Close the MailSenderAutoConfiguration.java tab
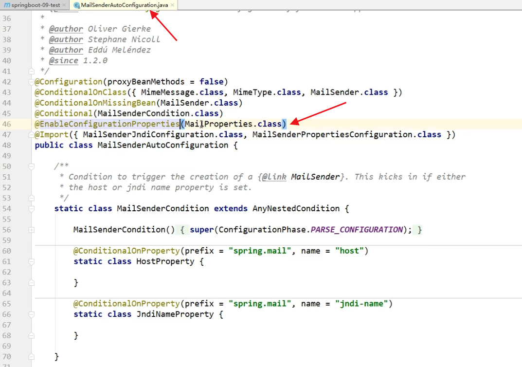The image size is (522, 367). coord(172,5)
